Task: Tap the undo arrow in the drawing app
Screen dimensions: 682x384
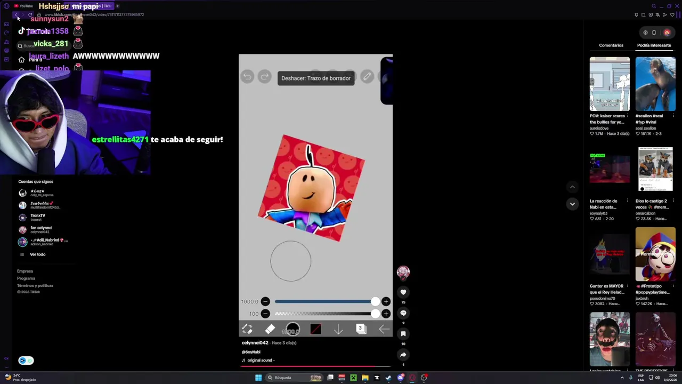Action: coord(247,77)
